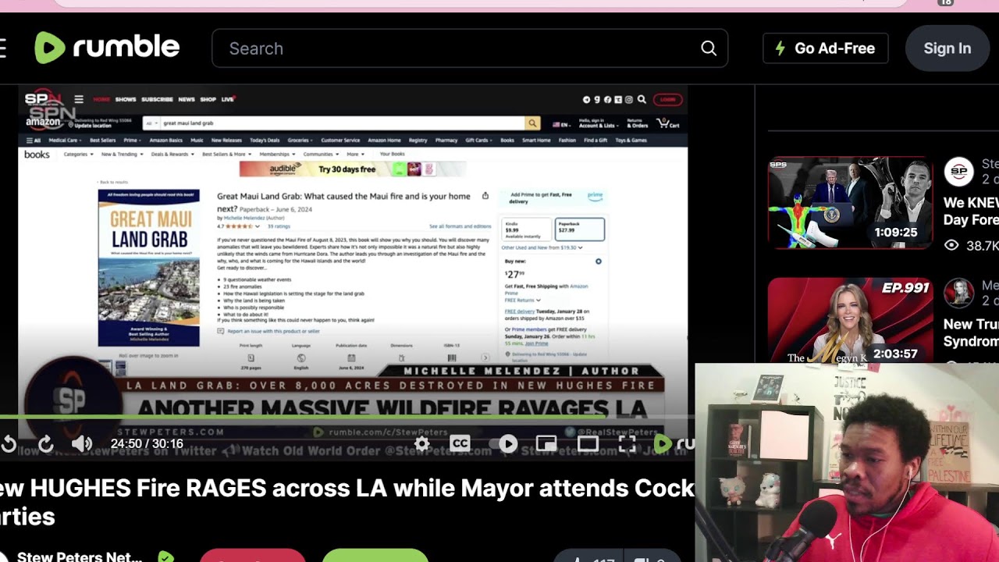This screenshot has height=562, width=999.
Task: Click the book details carousel next arrow
Action: 485,357
